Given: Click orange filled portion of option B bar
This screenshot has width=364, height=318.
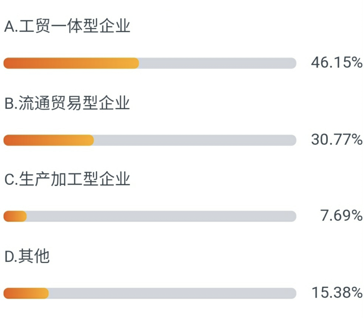Looking at the screenshot, I should pyautogui.click(x=49, y=140).
